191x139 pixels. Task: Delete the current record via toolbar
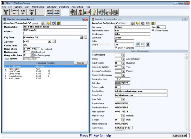tap(14, 12)
